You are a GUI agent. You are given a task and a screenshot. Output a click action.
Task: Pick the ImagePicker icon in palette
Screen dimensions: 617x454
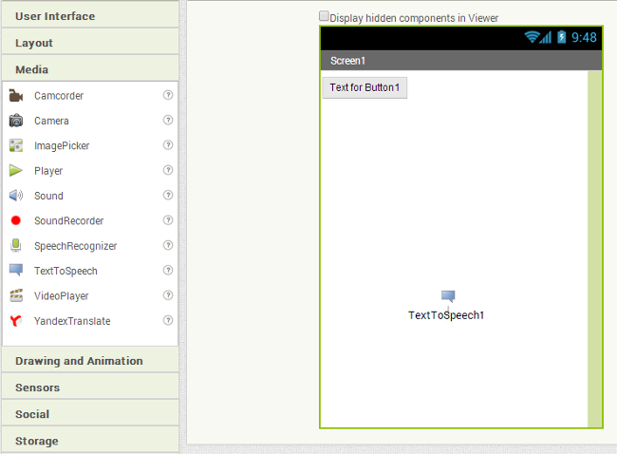click(16, 145)
